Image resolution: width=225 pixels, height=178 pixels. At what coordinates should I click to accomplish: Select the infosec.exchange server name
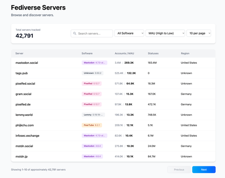(x=27, y=135)
